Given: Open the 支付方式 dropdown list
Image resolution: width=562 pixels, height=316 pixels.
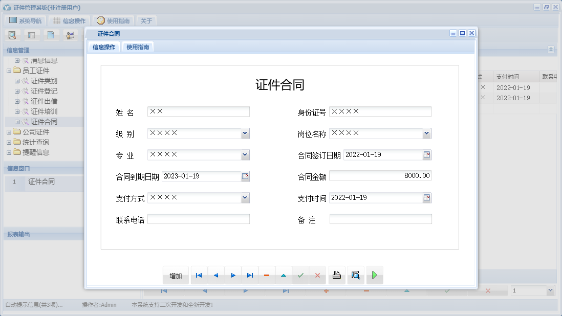Looking at the screenshot, I should [x=245, y=198].
